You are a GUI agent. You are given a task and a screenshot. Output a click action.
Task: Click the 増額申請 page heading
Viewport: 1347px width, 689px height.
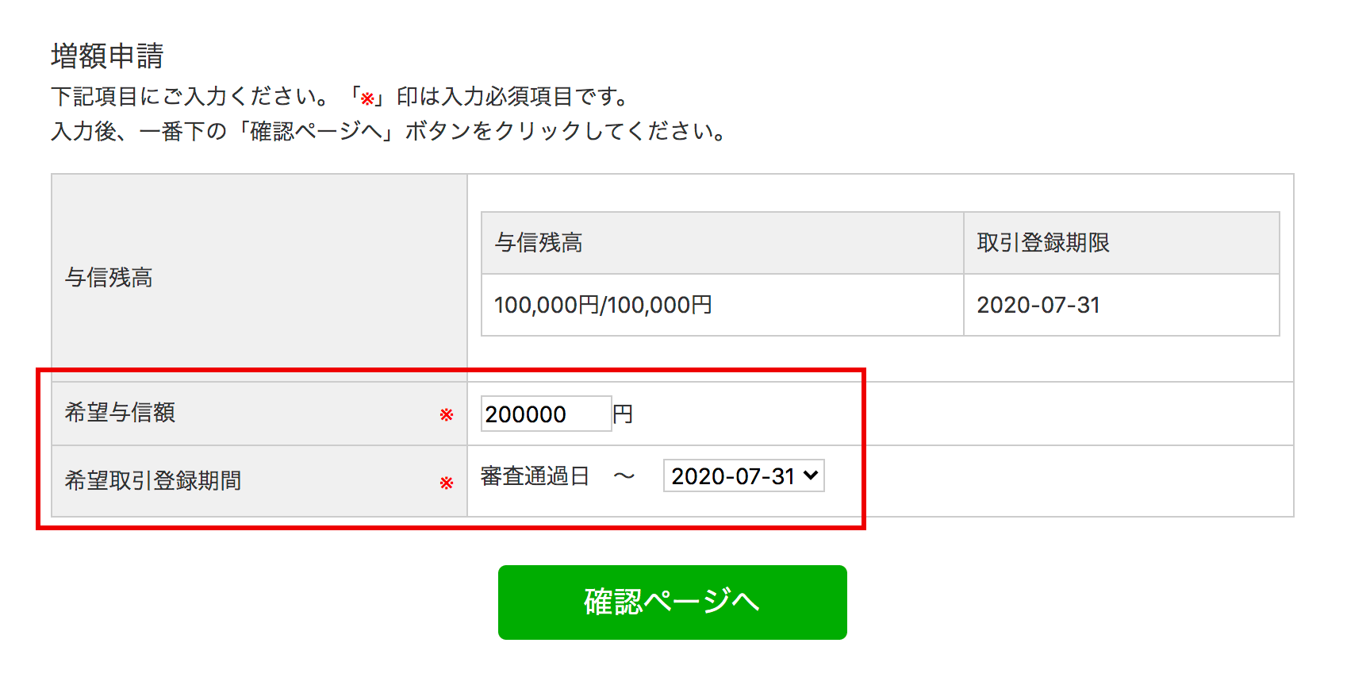[x=107, y=56]
